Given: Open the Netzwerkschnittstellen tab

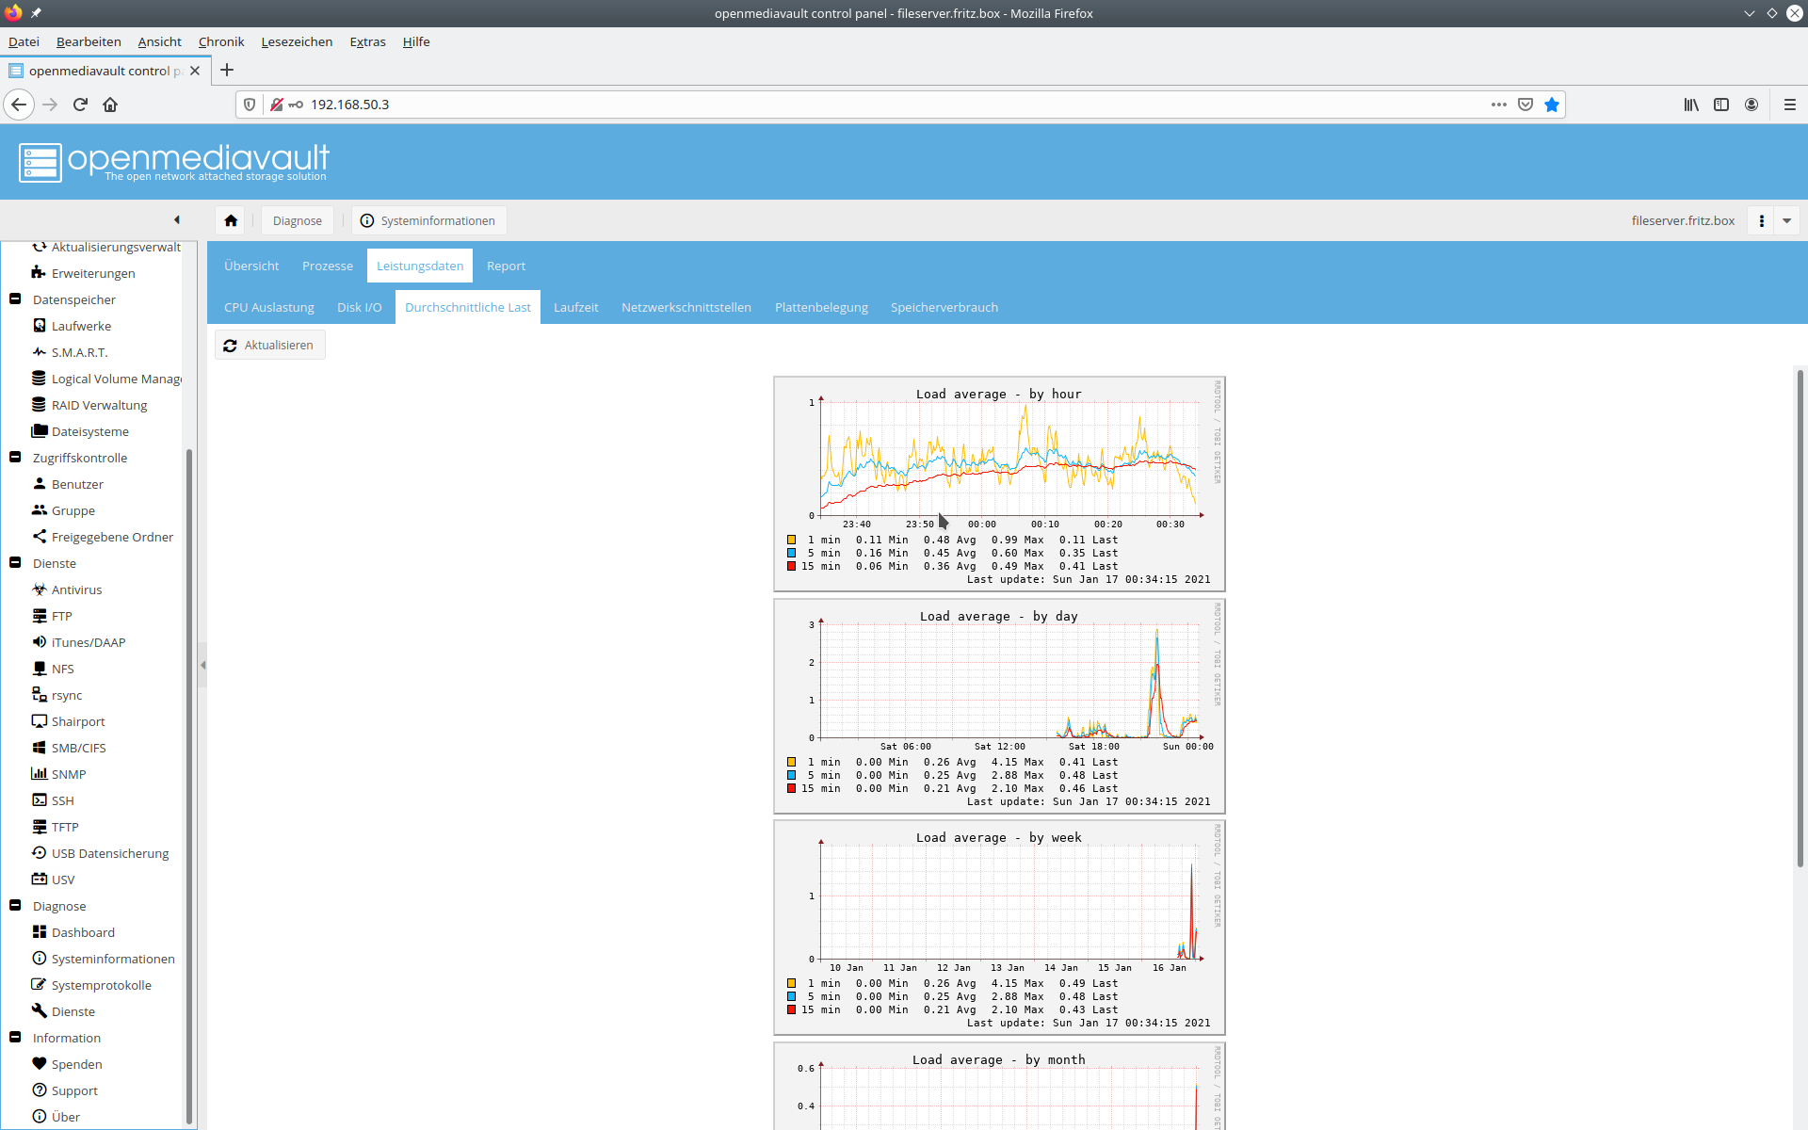Looking at the screenshot, I should 686,308.
